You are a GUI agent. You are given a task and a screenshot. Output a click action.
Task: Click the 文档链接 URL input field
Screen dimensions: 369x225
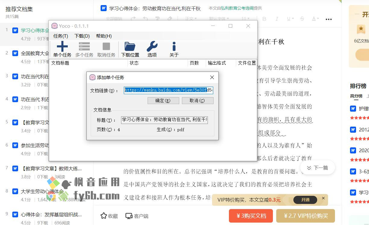[x=168, y=90]
